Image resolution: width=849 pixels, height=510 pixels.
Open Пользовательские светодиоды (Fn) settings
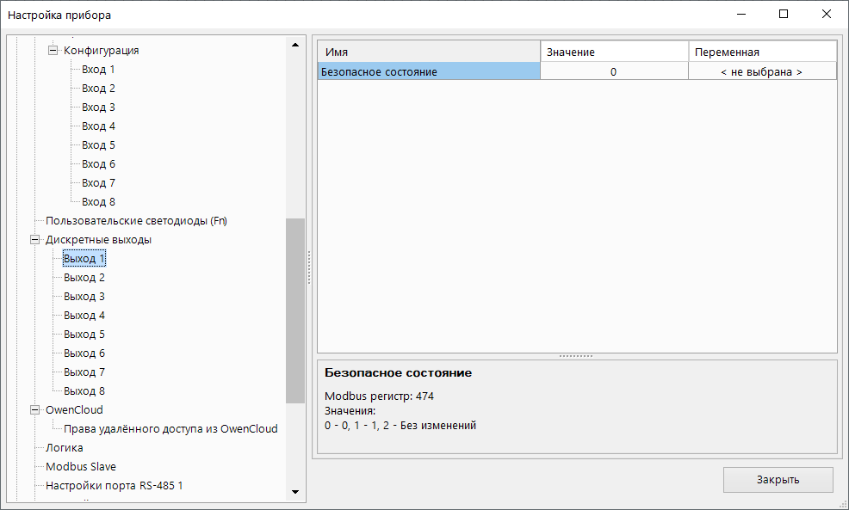pyautogui.click(x=136, y=221)
